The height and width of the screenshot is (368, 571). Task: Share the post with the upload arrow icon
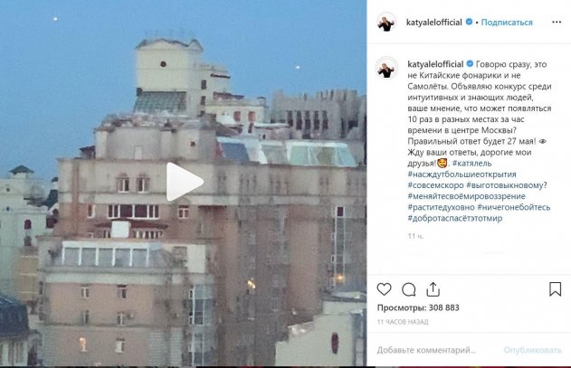click(x=433, y=289)
